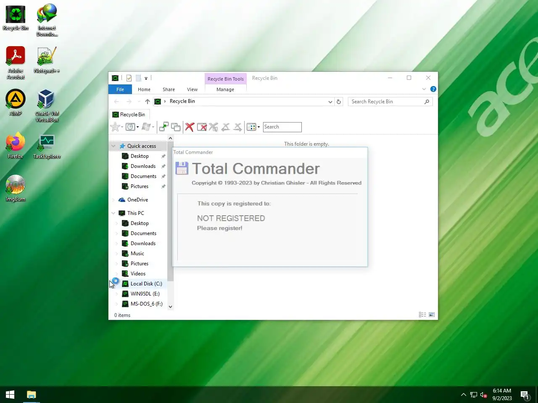Switch to large icons view in status bar
The height and width of the screenshot is (403, 538).
(432, 315)
